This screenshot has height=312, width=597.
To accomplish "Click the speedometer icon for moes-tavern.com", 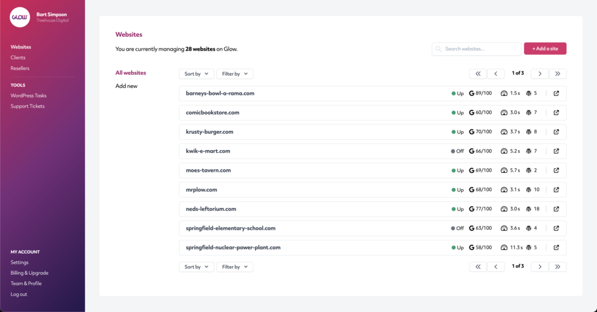I will coord(504,171).
